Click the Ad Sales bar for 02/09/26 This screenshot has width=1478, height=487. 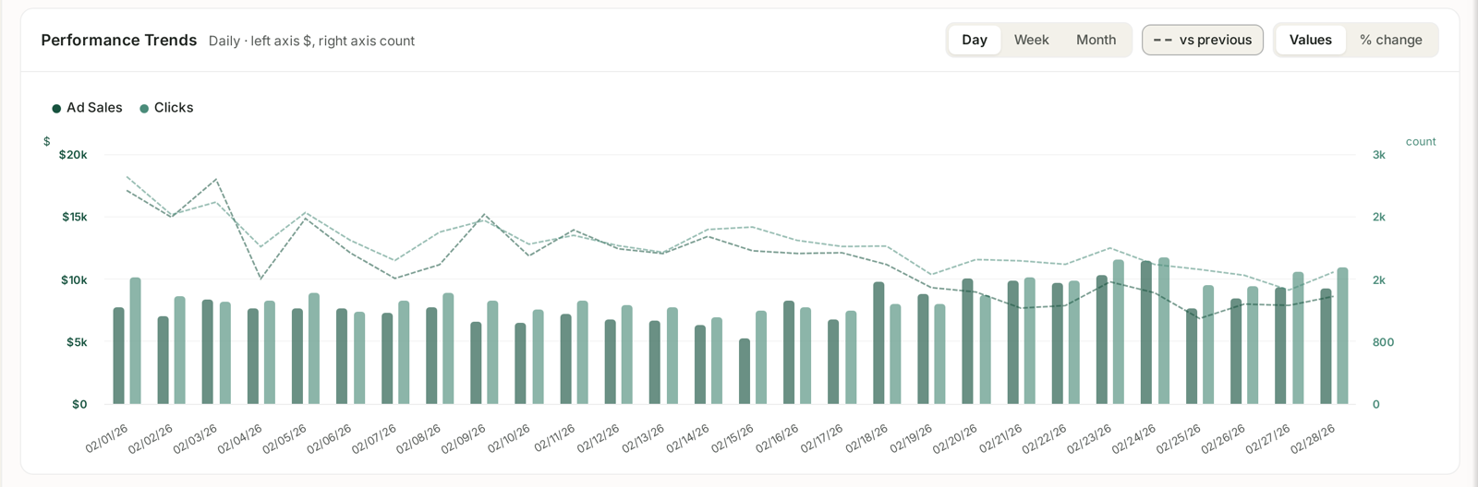(476, 363)
